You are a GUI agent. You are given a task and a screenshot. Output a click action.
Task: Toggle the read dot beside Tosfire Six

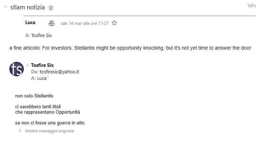pos(27,65)
